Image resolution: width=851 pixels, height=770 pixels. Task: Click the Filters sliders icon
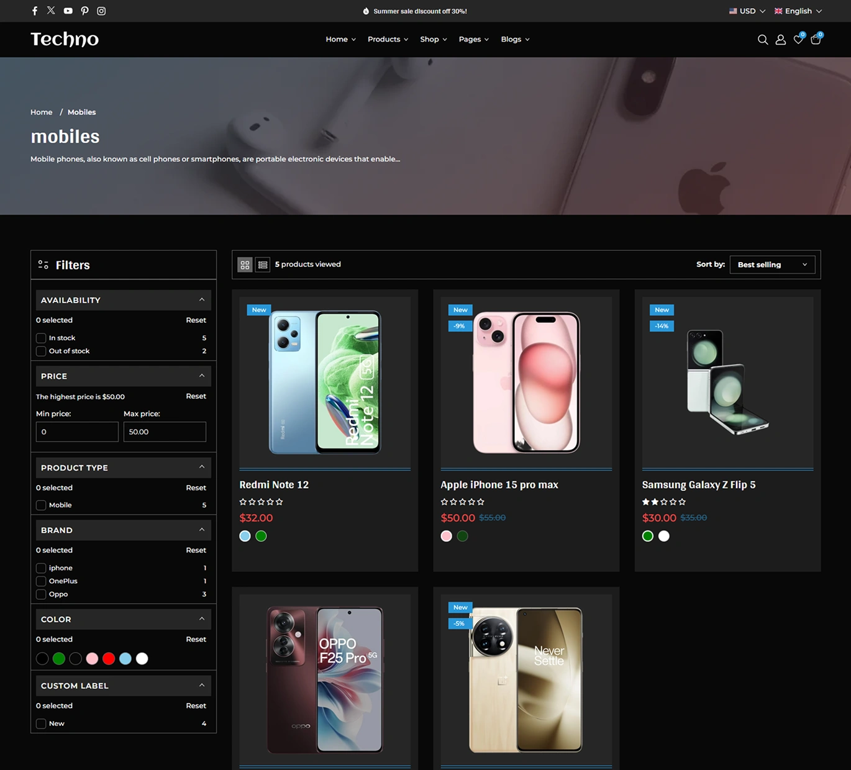(x=43, y=265)
